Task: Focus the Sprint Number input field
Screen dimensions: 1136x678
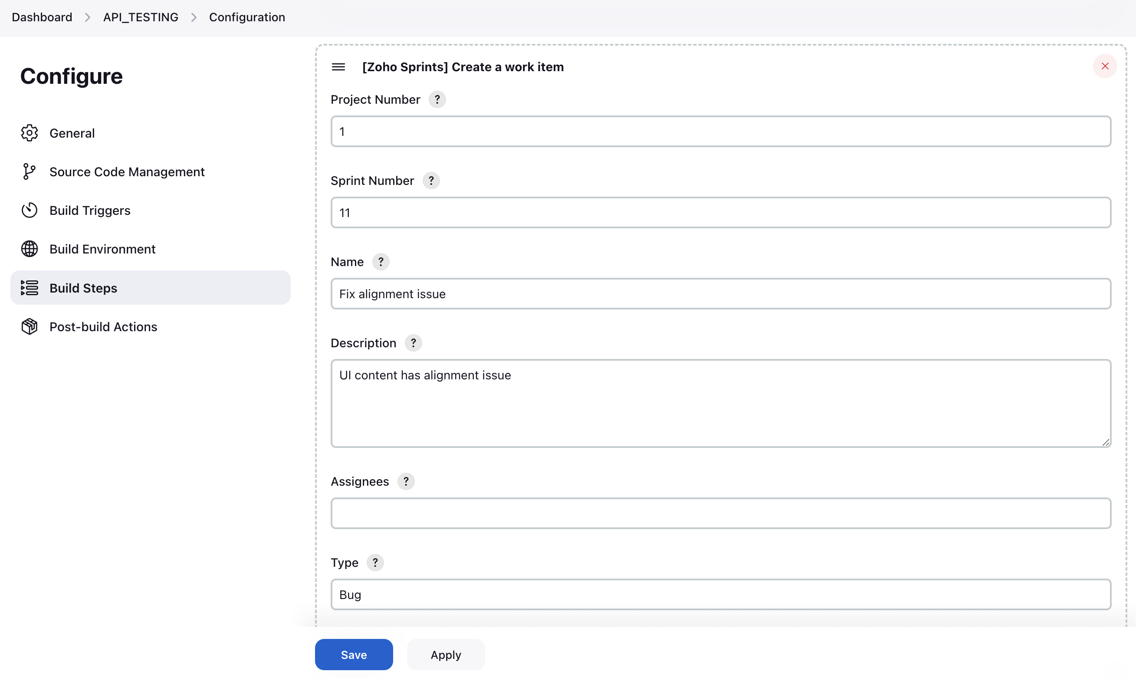Action: point(721,213)
